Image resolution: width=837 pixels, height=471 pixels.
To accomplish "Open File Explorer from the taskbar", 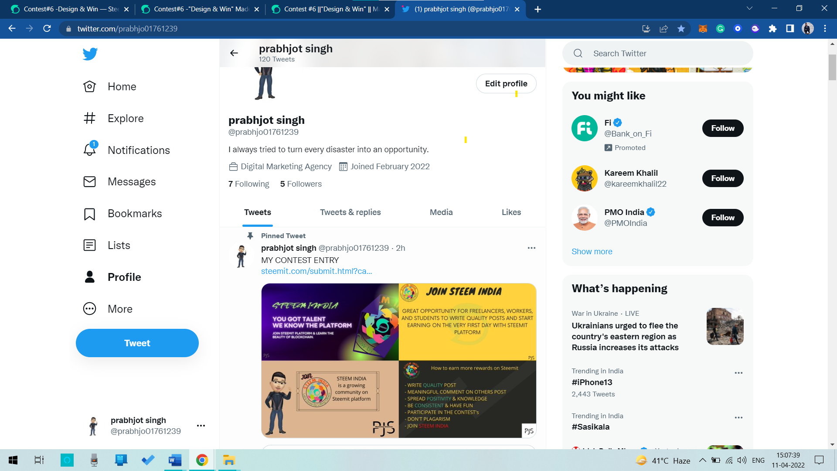I will point(229,460).
